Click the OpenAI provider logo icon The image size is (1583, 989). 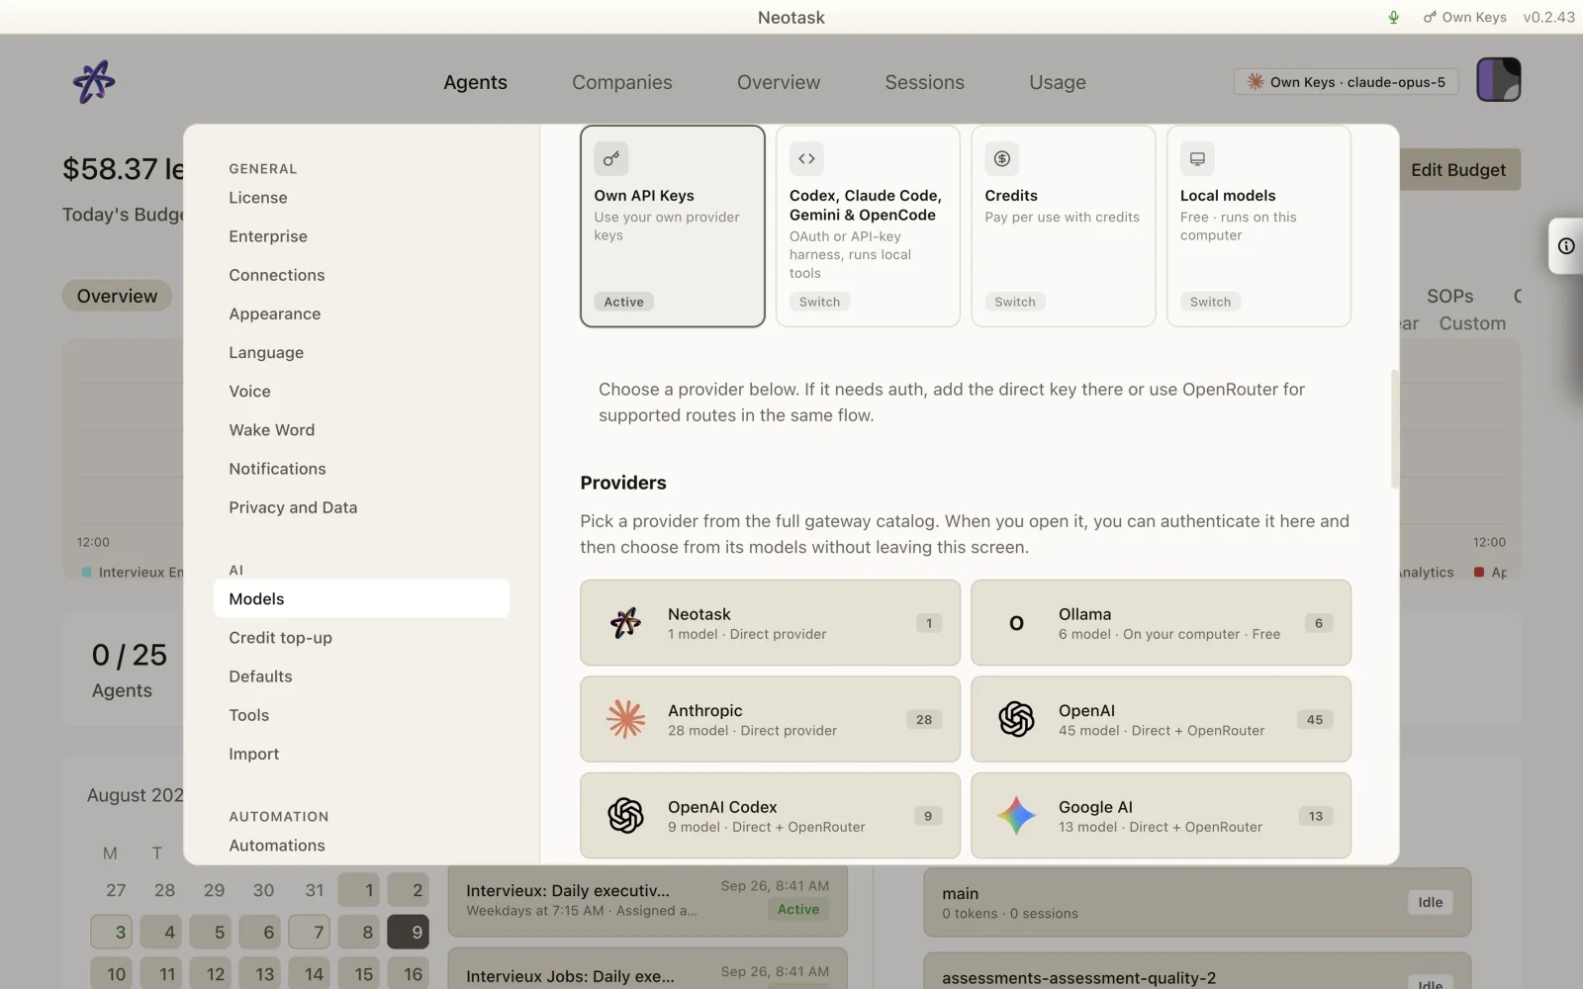click(1016, 719)
